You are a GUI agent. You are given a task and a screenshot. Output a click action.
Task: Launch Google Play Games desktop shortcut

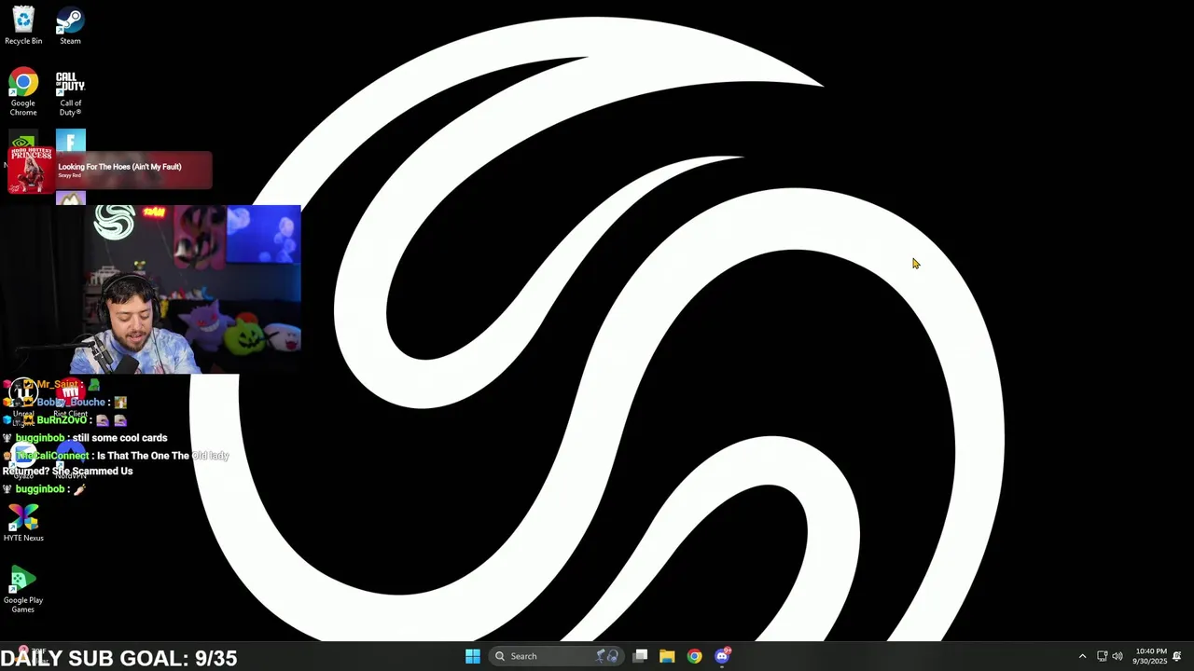coord(23,590)
